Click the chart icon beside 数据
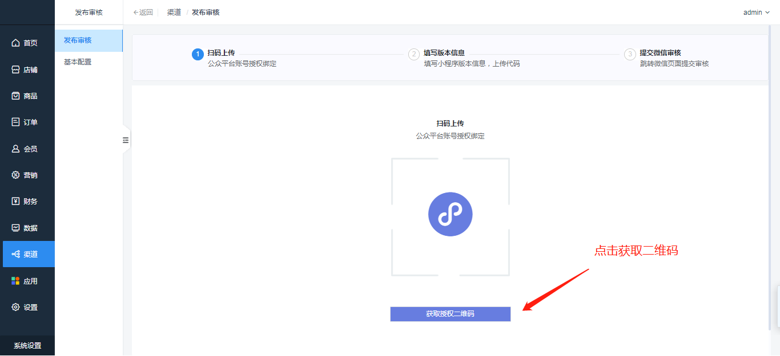Viewport: 780px width, 356px height. [16, 228]
